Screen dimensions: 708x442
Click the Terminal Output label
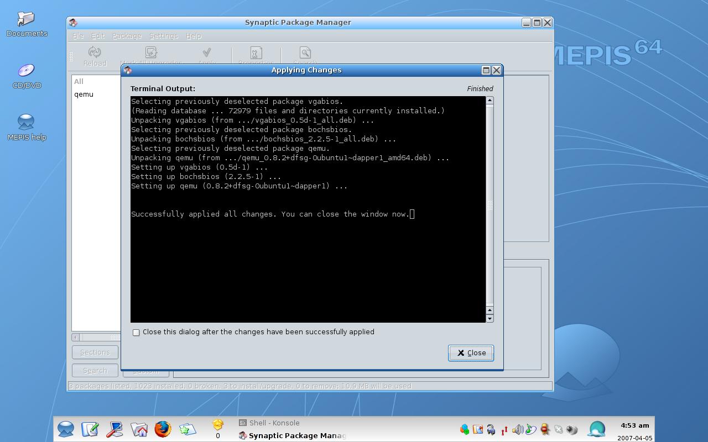click(x=163, y=88)
